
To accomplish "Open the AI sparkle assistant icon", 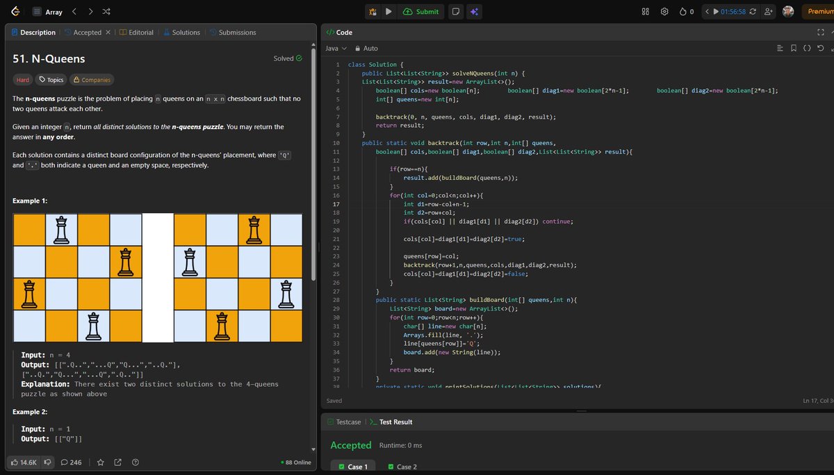I will (474, 12).
